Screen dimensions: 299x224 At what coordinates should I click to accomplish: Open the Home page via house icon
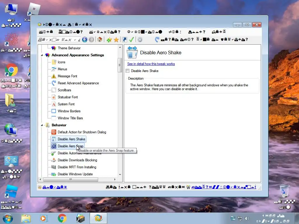pos(100,39)
